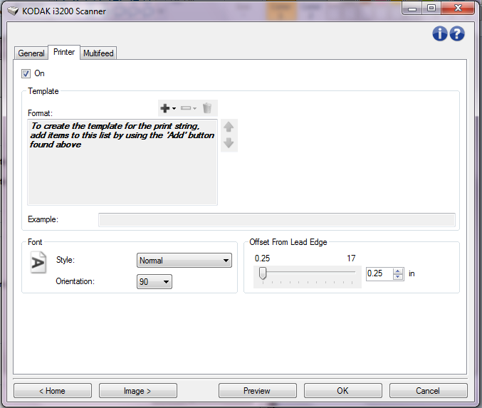Switch to the Multifeed tab
This screenshot has width=482, height=408.
[x=98, y=53]
